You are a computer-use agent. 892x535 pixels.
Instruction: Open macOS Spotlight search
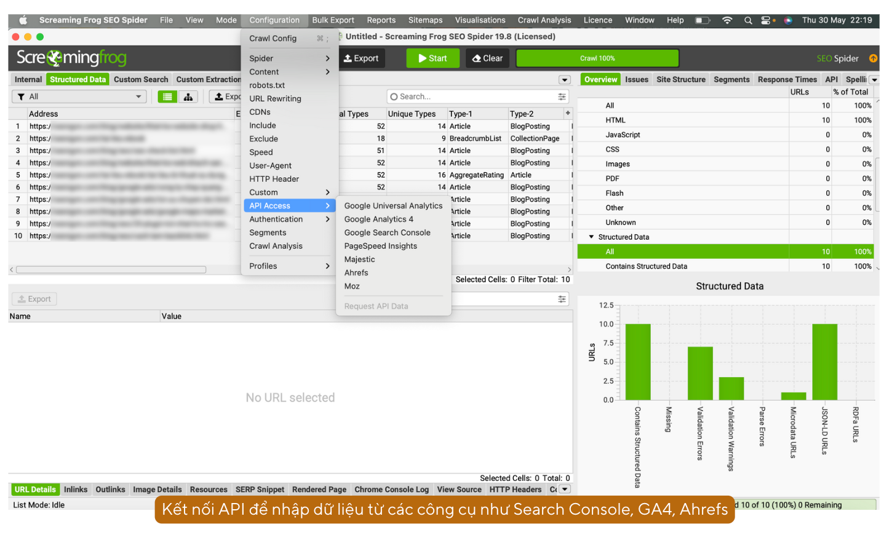click(748, 20)
